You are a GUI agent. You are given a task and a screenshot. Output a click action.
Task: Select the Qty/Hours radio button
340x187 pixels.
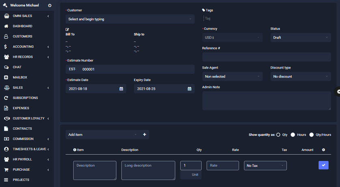[x=312, y=135]
